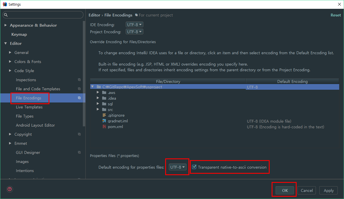
Task: Click the Apply button
Action: [x=329, y=190]
